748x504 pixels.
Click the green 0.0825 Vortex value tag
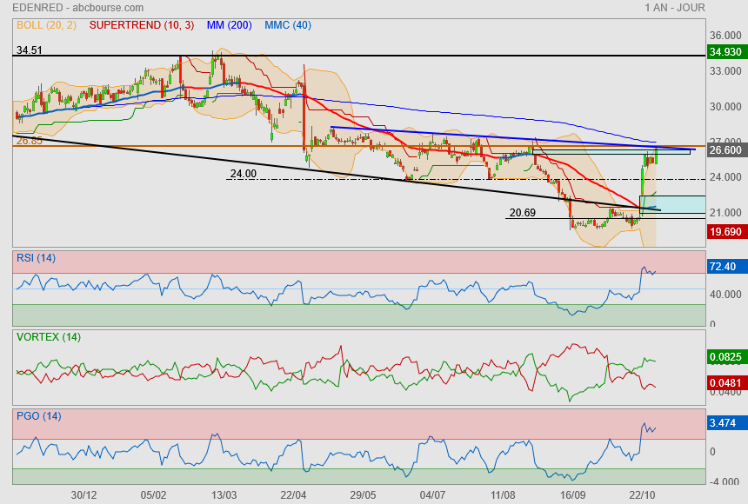tap(725, 357)
